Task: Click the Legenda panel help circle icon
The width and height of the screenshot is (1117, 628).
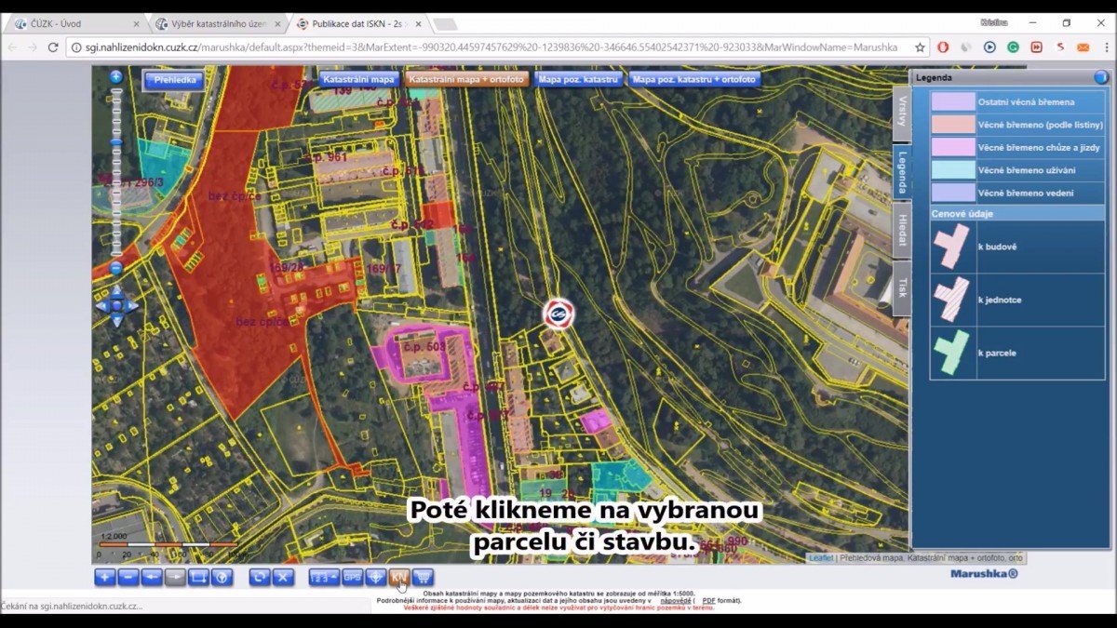Action: 1100,77
